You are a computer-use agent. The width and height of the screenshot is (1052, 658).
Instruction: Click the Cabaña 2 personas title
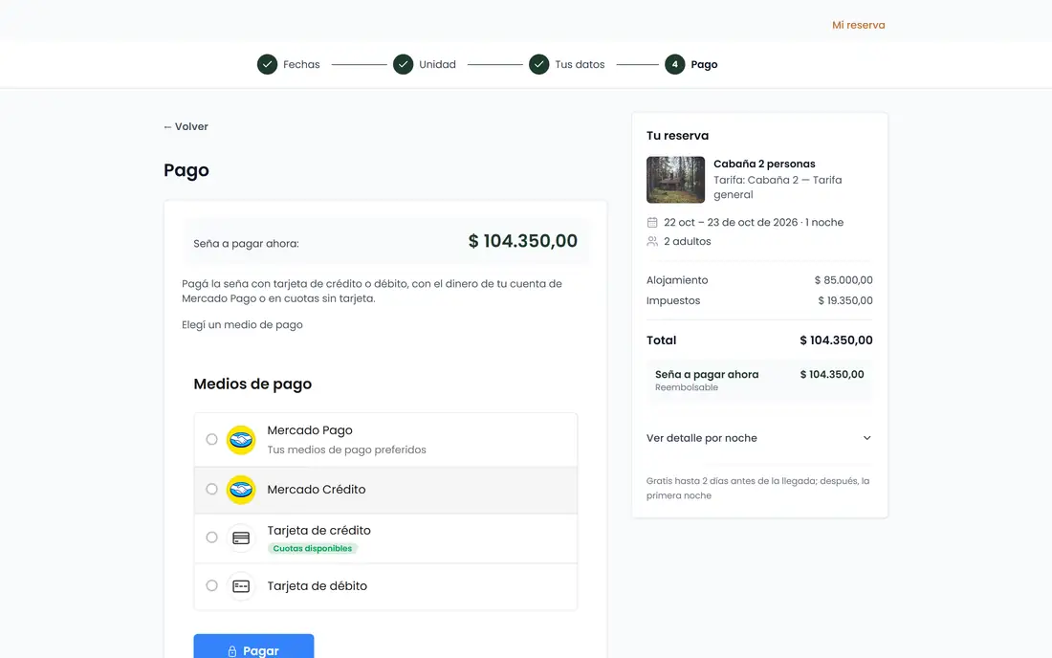[x=764, y=164]
